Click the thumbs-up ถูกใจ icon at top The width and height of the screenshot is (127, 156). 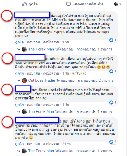(24, 4)
